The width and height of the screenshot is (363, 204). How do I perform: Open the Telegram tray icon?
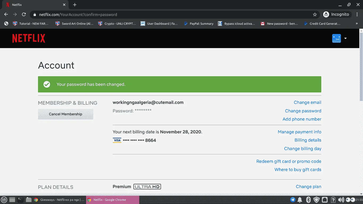point(293,200)
